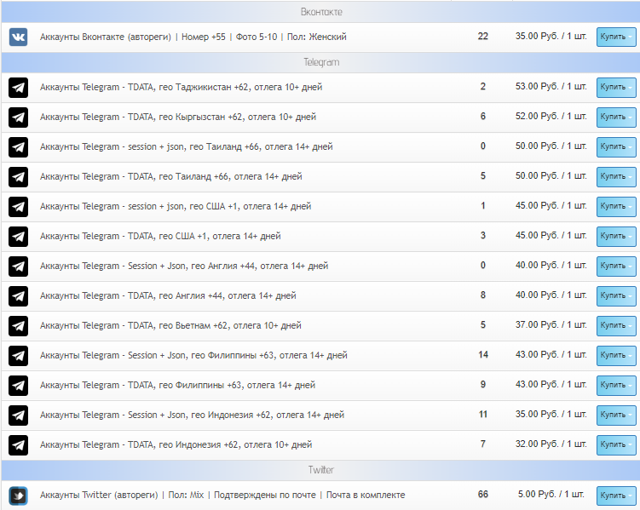
Task: Click Купить for Филиппины Session + Json
Action: coord(616,355)
